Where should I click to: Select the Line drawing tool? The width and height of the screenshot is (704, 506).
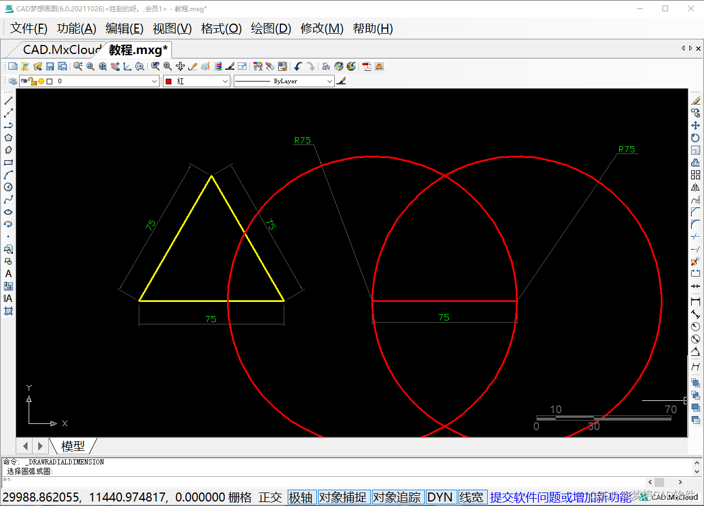(8, 101)
